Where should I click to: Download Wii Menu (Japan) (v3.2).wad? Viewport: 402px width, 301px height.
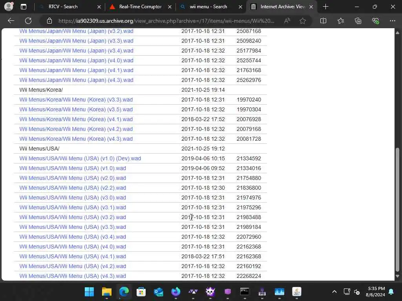(77, 31)
